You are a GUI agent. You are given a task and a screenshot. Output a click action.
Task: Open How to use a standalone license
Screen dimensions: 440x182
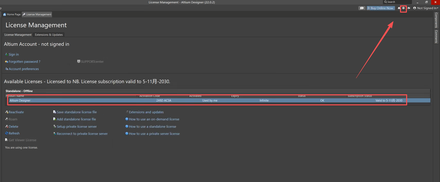152,126
